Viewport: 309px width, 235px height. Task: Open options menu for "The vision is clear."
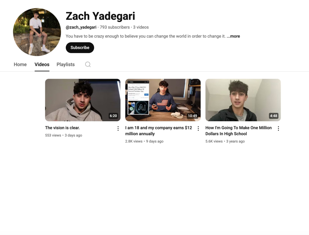click(118, 129)
